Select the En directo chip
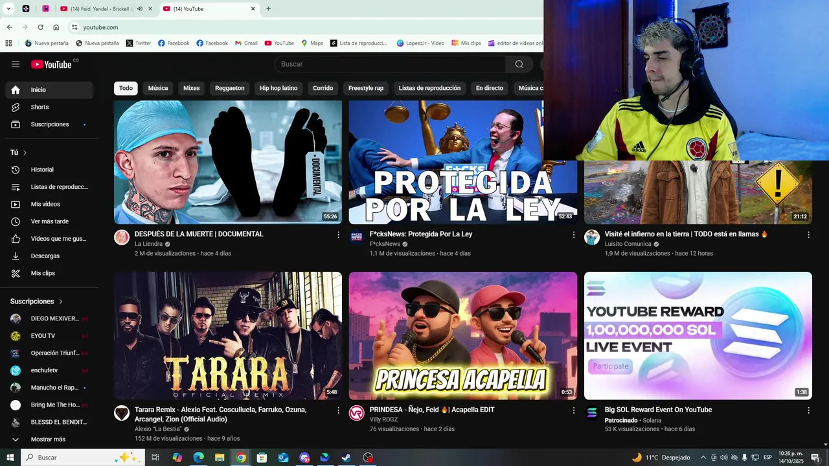Image resolution: width=829 pixels, height=466 pixels. pyautogui.click(x=490, y=88)
